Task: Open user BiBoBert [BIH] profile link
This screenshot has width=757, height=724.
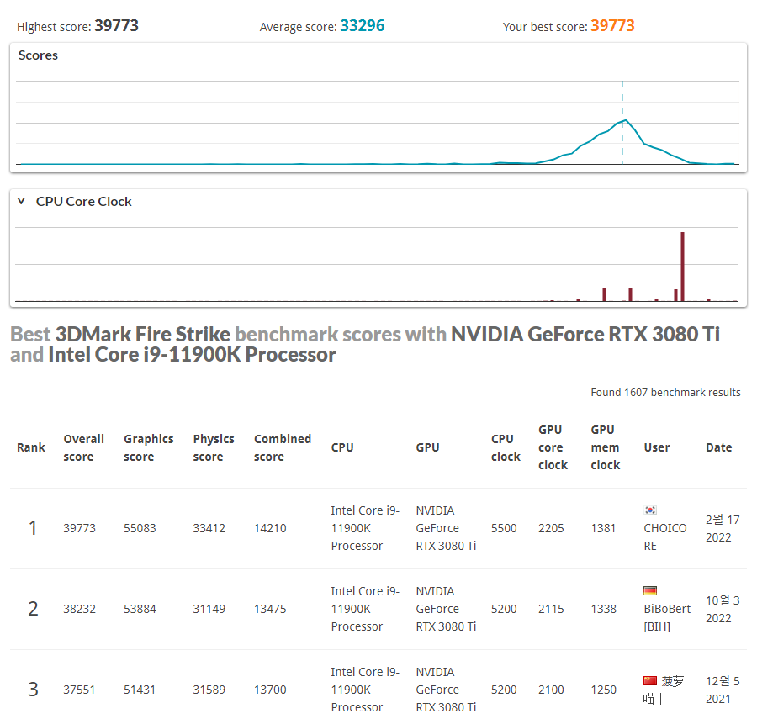Action: point(667,617)
